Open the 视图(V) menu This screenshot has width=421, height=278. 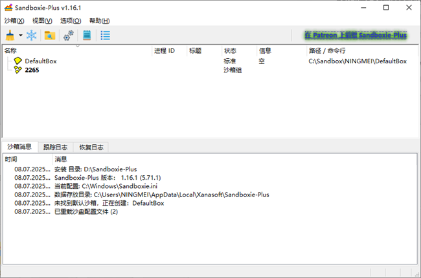coord(42,21)
